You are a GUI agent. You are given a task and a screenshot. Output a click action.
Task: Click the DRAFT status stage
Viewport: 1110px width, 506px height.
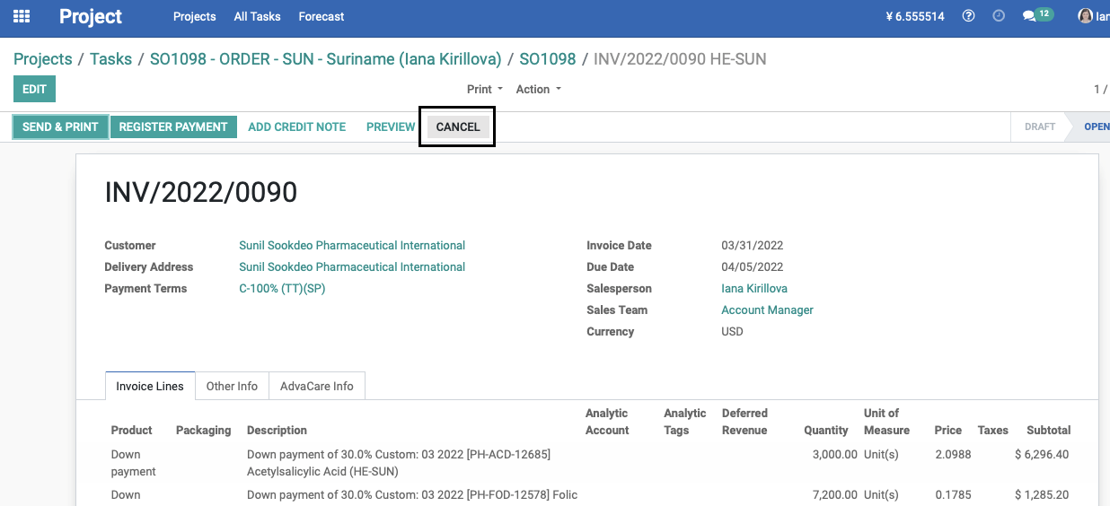pos(1040,126)
